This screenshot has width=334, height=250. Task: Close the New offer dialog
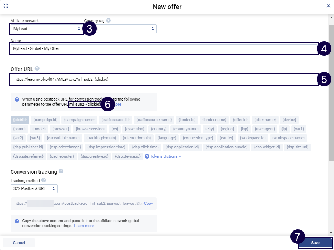pyautogui.click(x=328, y=6)
